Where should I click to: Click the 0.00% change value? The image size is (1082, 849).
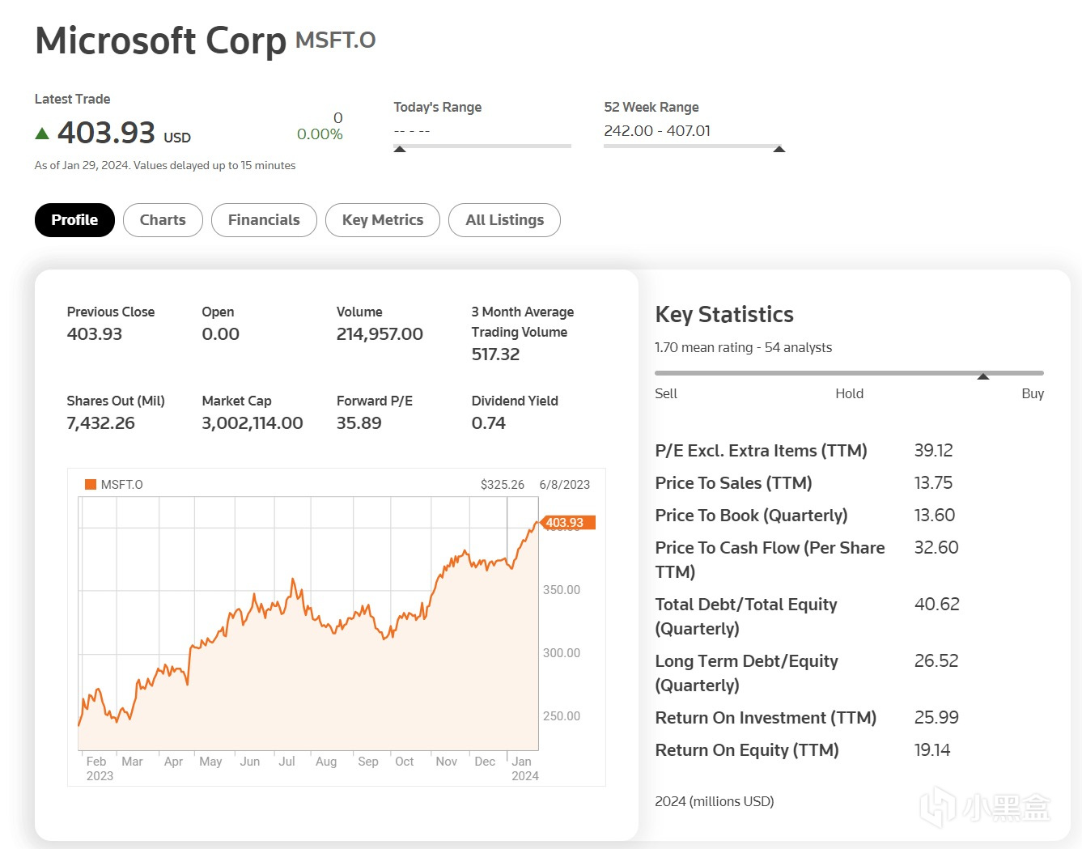320,134
